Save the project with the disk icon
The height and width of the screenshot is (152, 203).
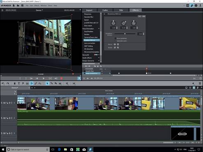(22, 5)
